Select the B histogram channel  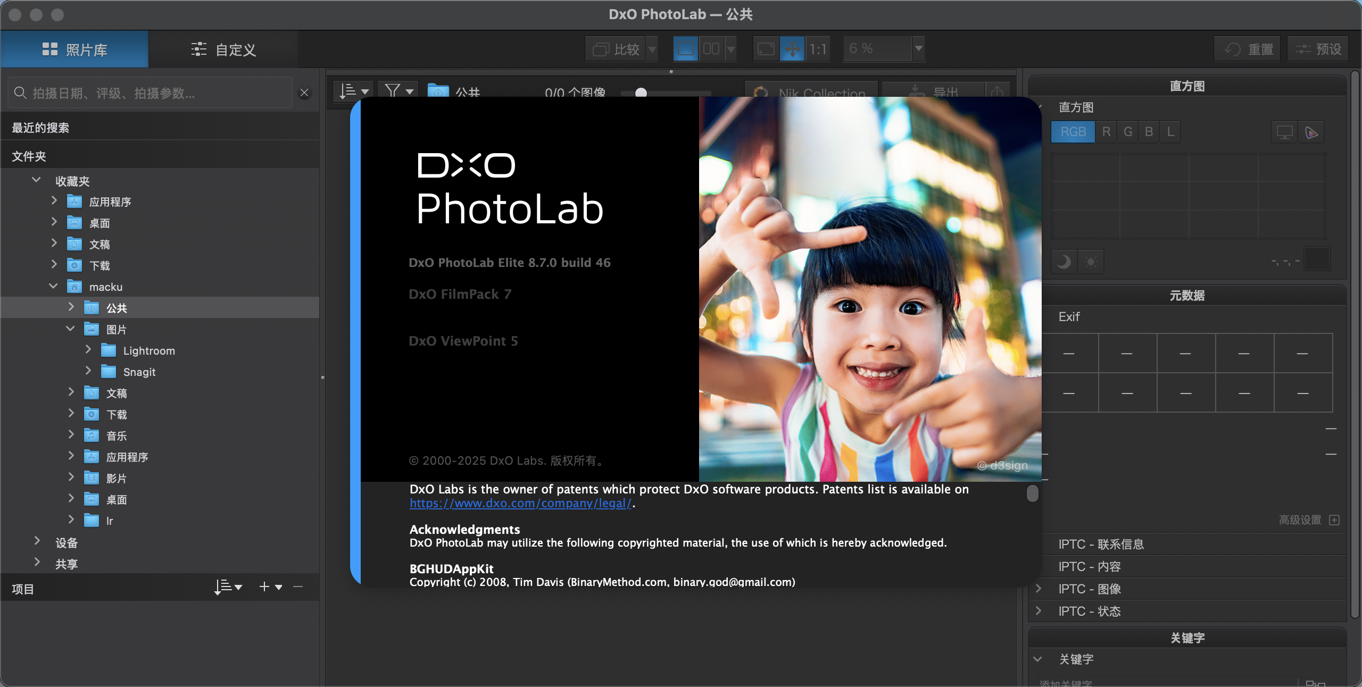1149,132
